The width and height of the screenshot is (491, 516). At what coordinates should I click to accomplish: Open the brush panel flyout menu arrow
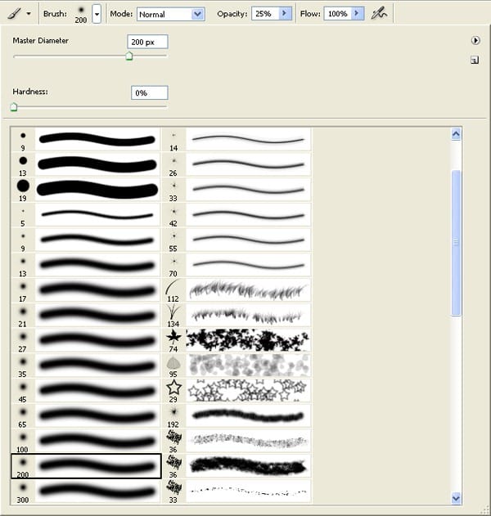(x=475, y=40)
